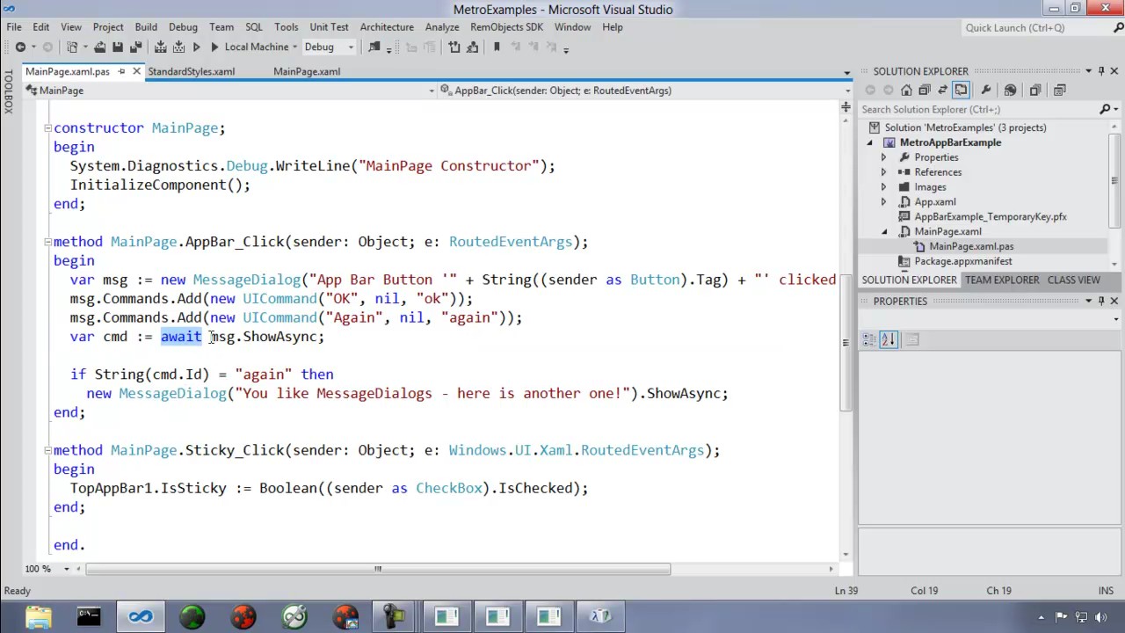Pin the MainPage.xaml.pas tab
Viewport: 1125px width, 633px height.
coord(122,71)
